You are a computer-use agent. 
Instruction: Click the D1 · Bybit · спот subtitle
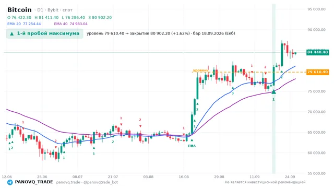pos(53,10)
